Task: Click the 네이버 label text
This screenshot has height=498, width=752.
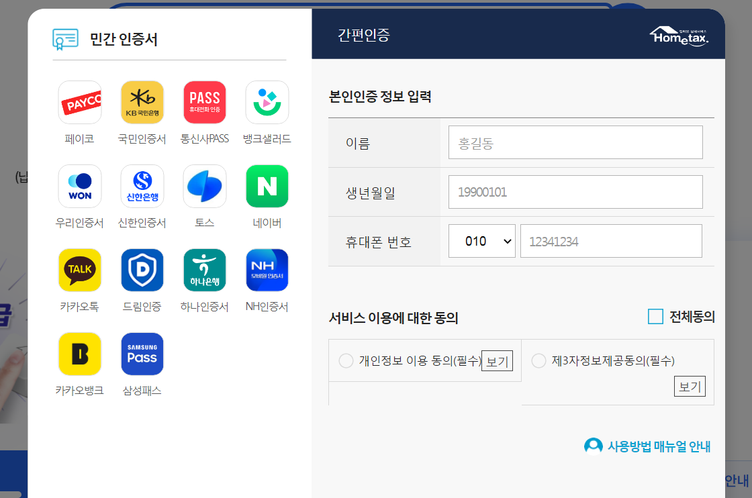Action: 267,223
